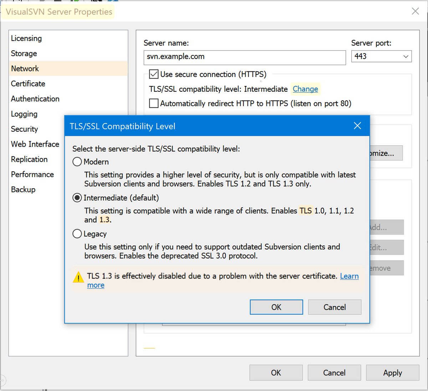Select the Legacy compatibility radio button
Image resolution: width=428 pixels, height=391 pixels.
click(x=77, y=234)
